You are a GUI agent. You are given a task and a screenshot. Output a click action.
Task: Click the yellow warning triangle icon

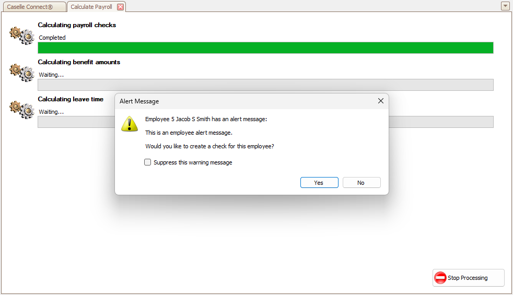[130, 124]
